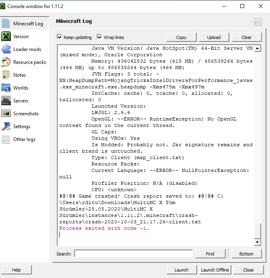The width and height of the screenshot is (270, 278).
Task: Click the Launch Offline button
Action: click(x=215, y=270)
